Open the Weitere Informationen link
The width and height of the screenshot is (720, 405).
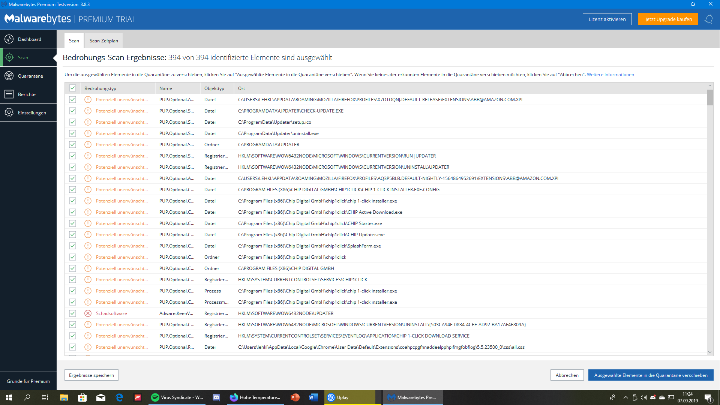click(x=610, y=75)
